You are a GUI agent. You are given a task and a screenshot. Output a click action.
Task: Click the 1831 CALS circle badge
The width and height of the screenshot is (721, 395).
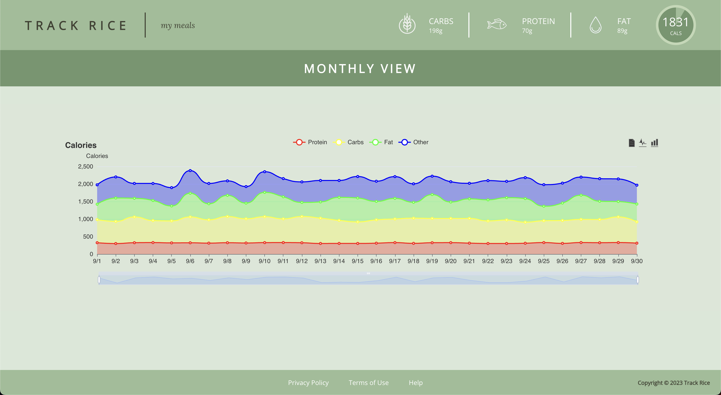tap(676, 25)
